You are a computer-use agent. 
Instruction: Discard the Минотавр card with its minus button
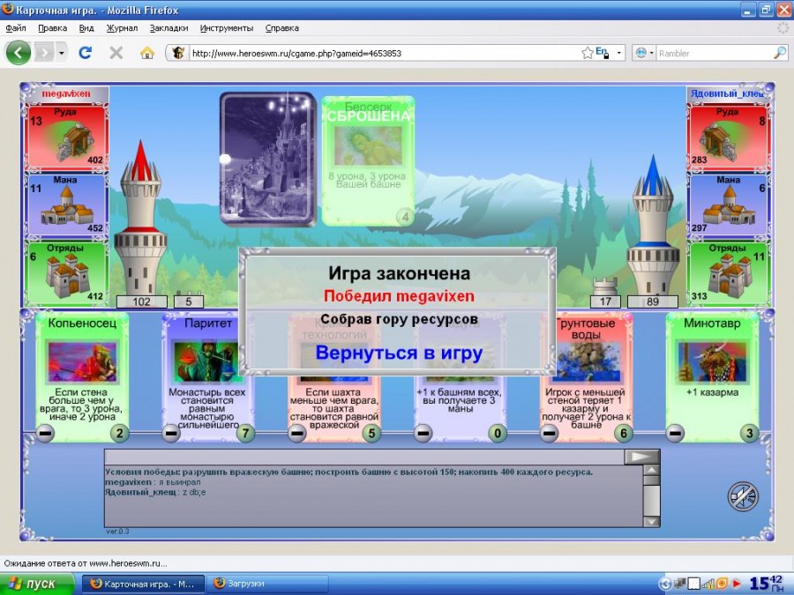(x=675, y=433)
